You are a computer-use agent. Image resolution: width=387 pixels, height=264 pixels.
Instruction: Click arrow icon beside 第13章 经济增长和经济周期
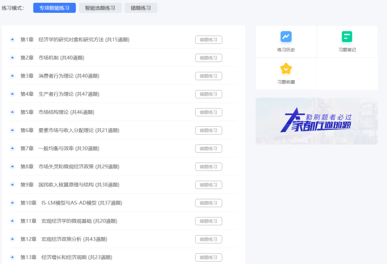12,258
